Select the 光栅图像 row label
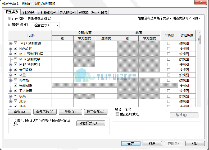 (x=26, y=86)
